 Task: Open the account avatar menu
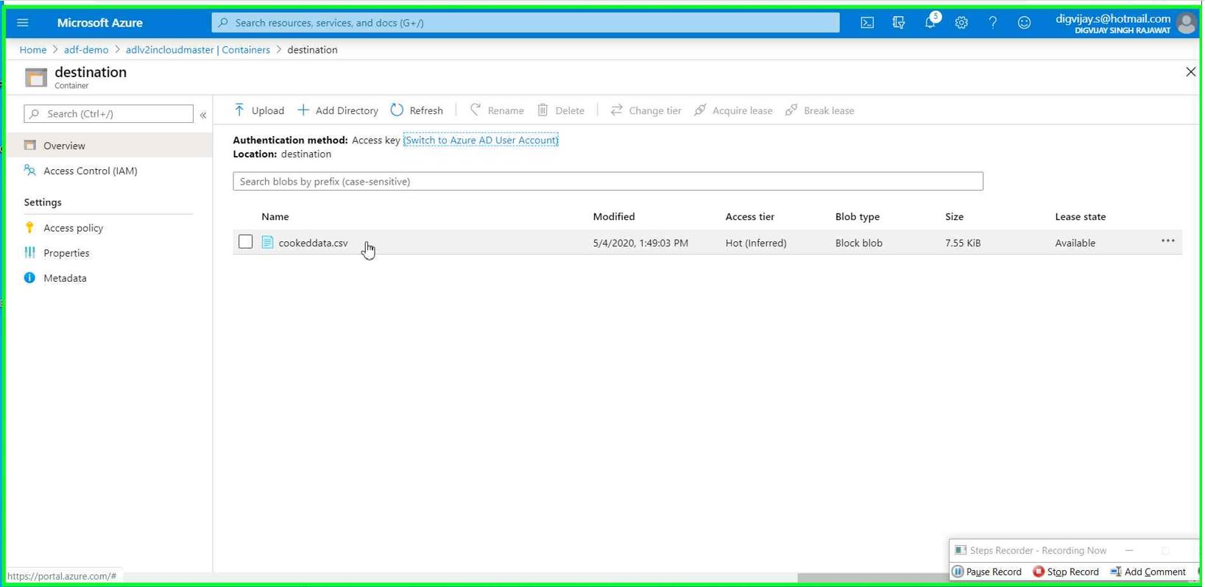point(1187,23)
